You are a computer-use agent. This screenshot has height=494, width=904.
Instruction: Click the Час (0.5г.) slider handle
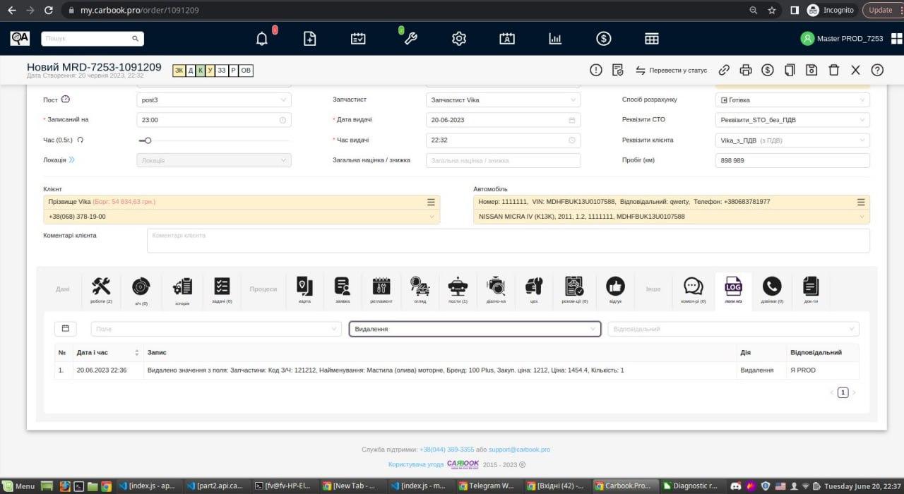(148, 140)
